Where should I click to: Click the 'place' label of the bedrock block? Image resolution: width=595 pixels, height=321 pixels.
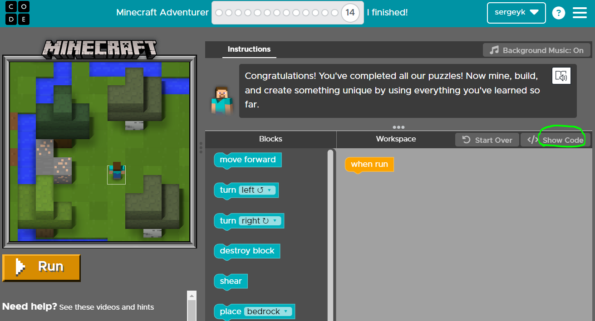pyautogui.click(x=231, y=311)
